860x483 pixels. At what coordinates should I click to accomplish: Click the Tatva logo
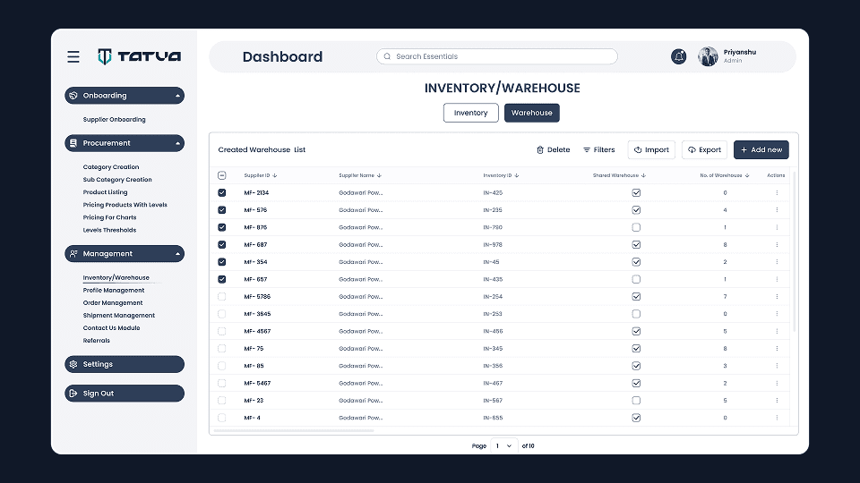(139, 56)
